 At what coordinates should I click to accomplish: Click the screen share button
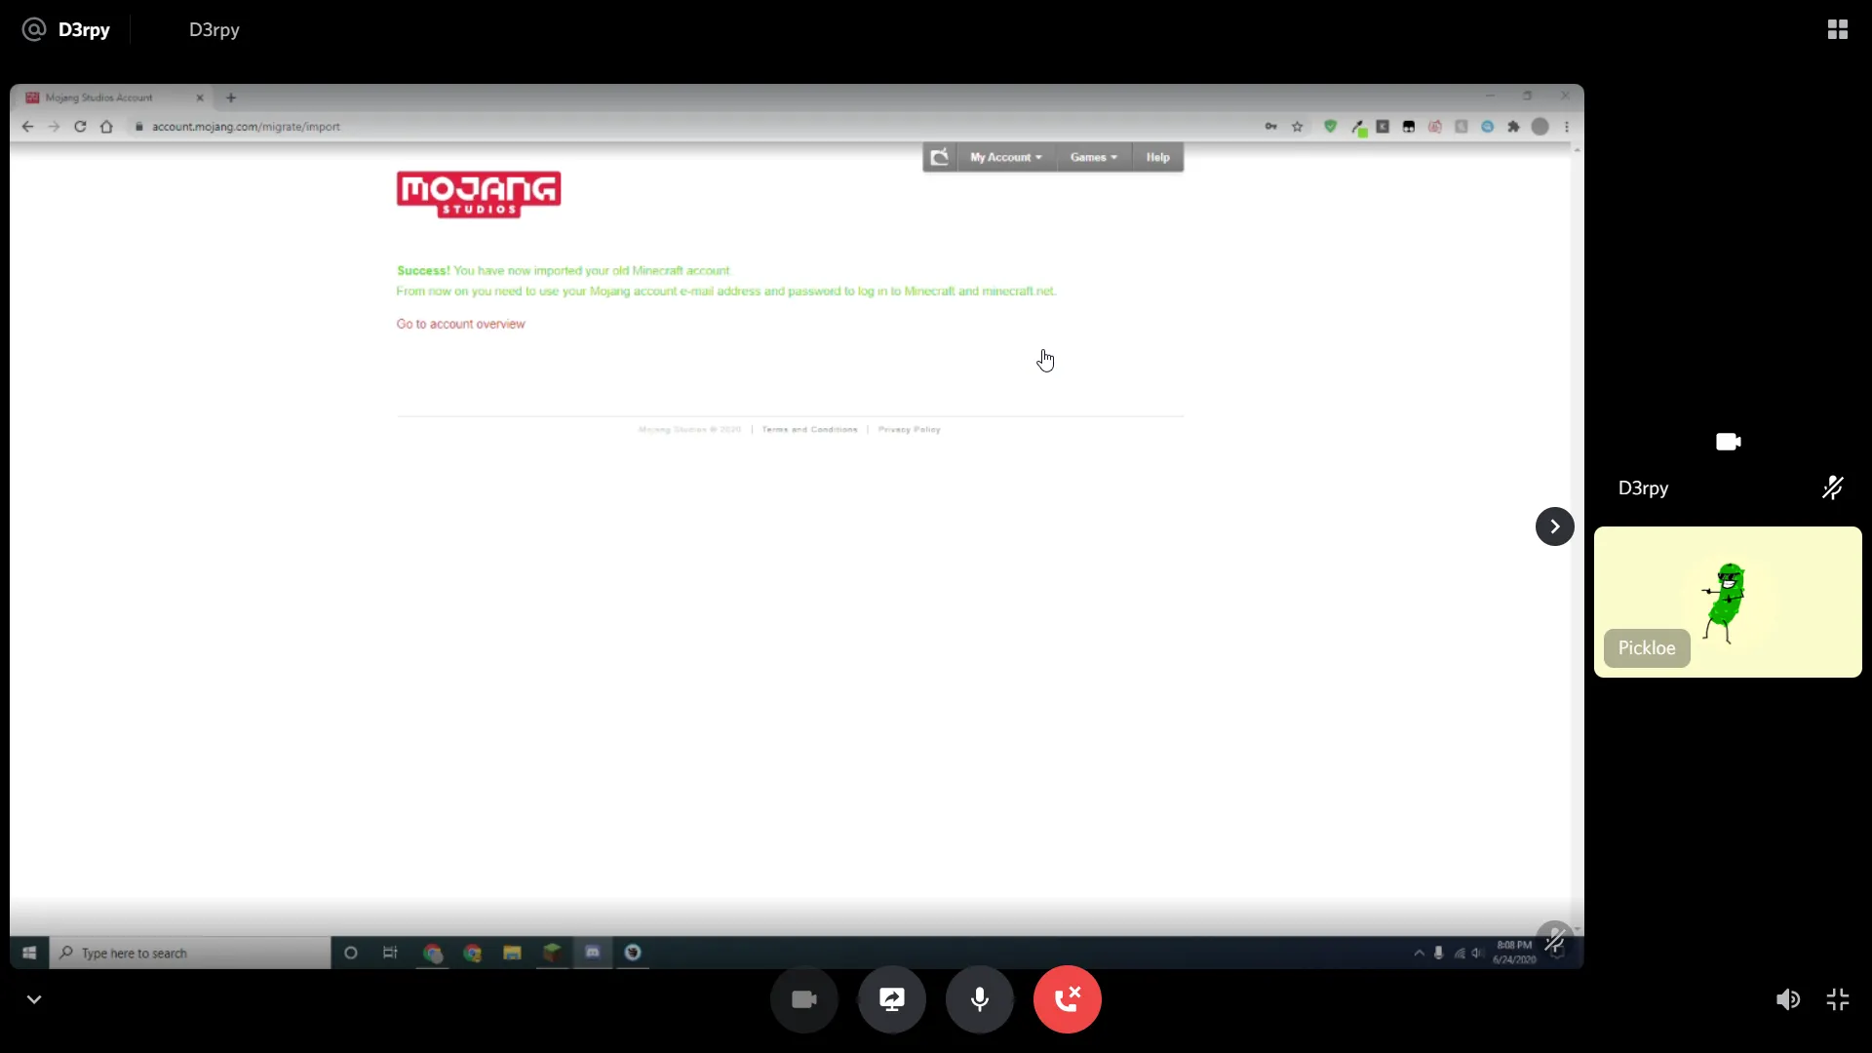click(x=891, y=999)
